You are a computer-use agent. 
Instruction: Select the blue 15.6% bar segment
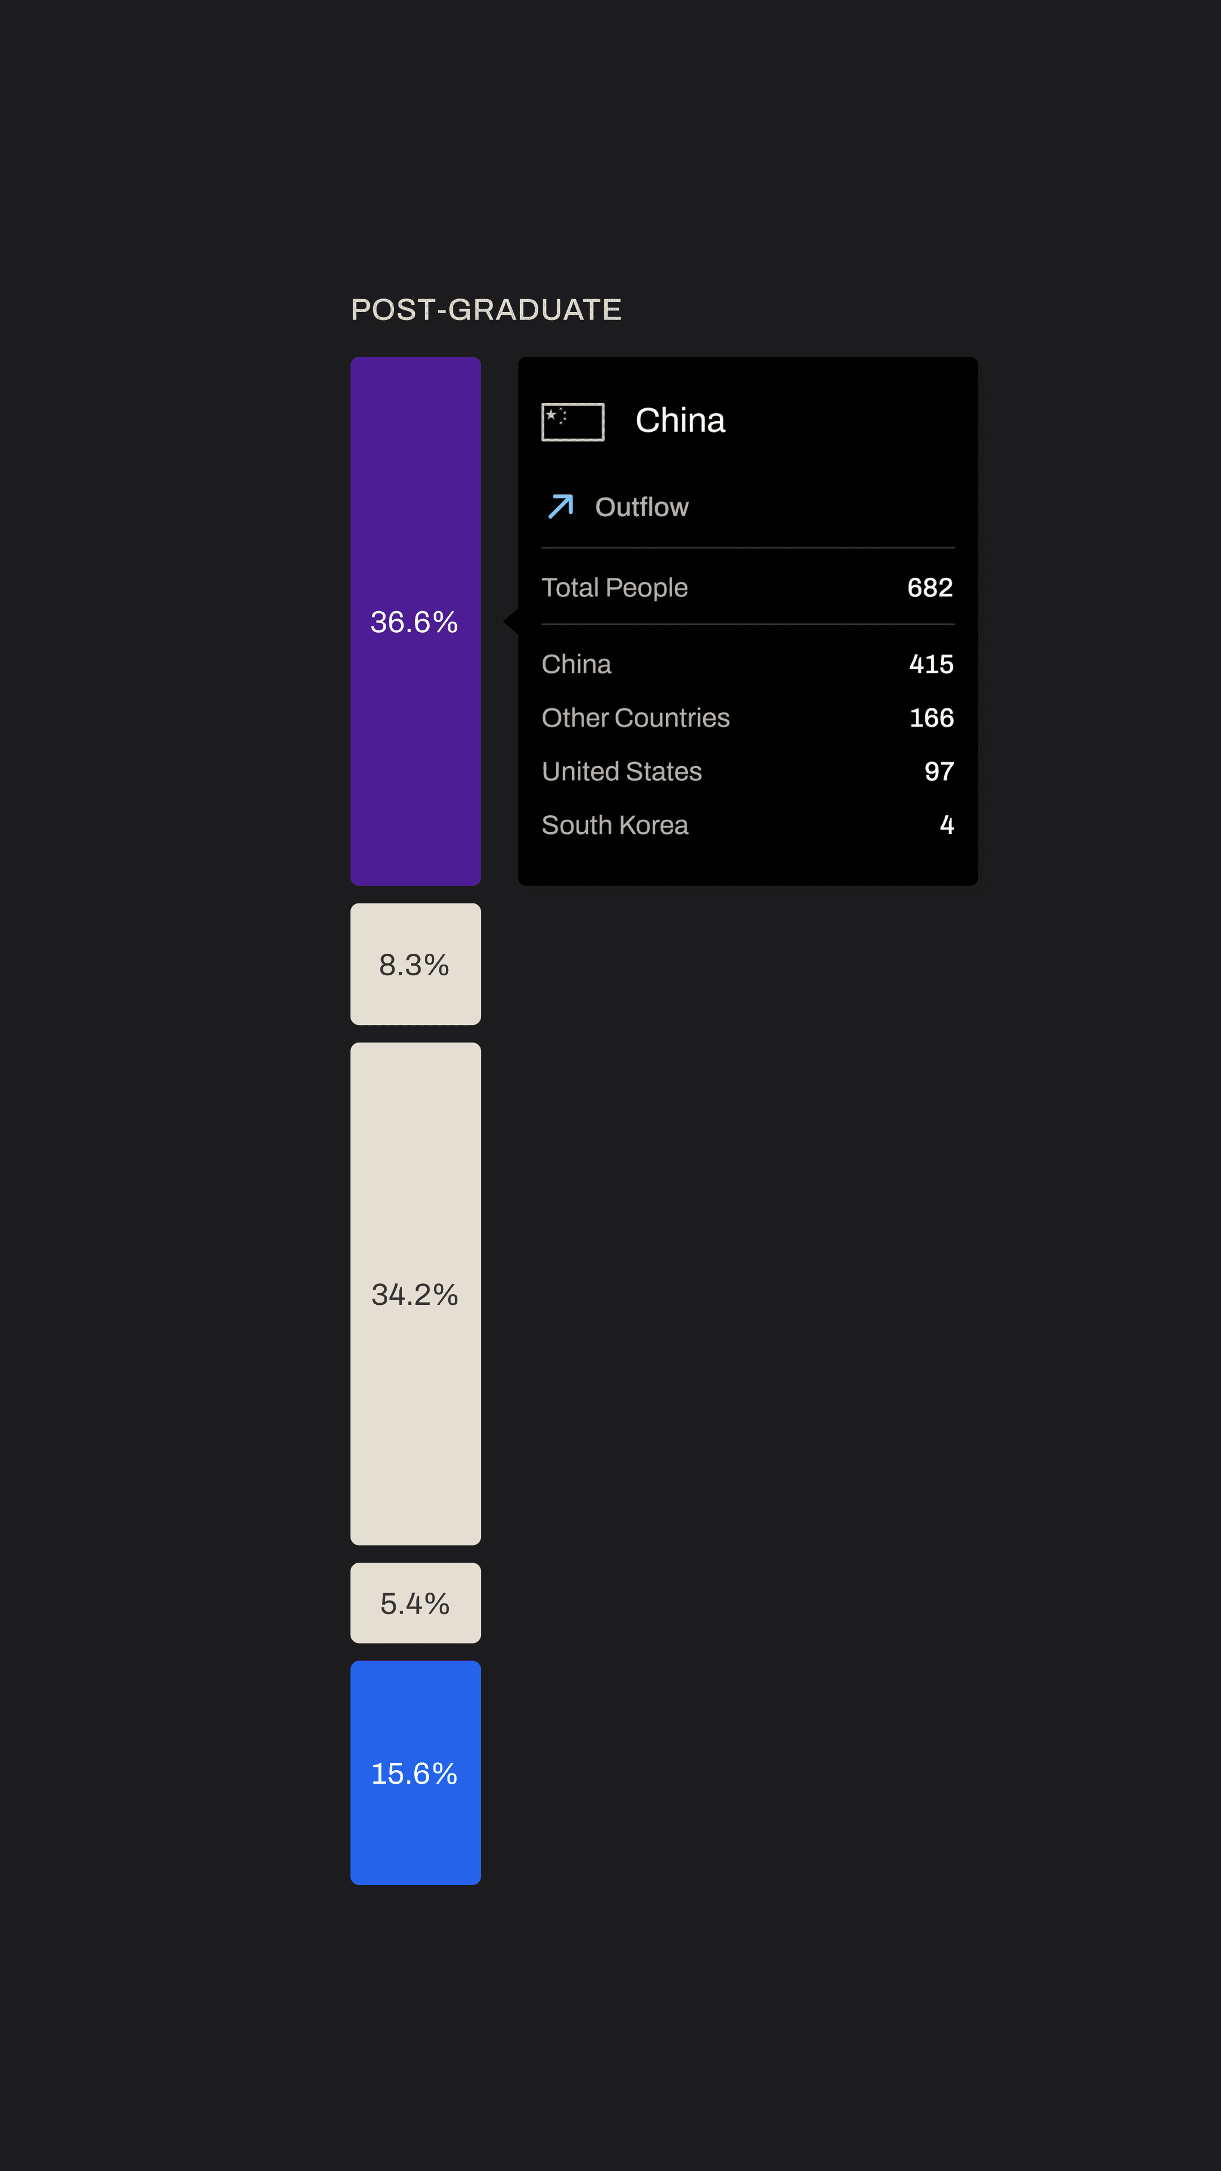click(x=415, y=1772)
